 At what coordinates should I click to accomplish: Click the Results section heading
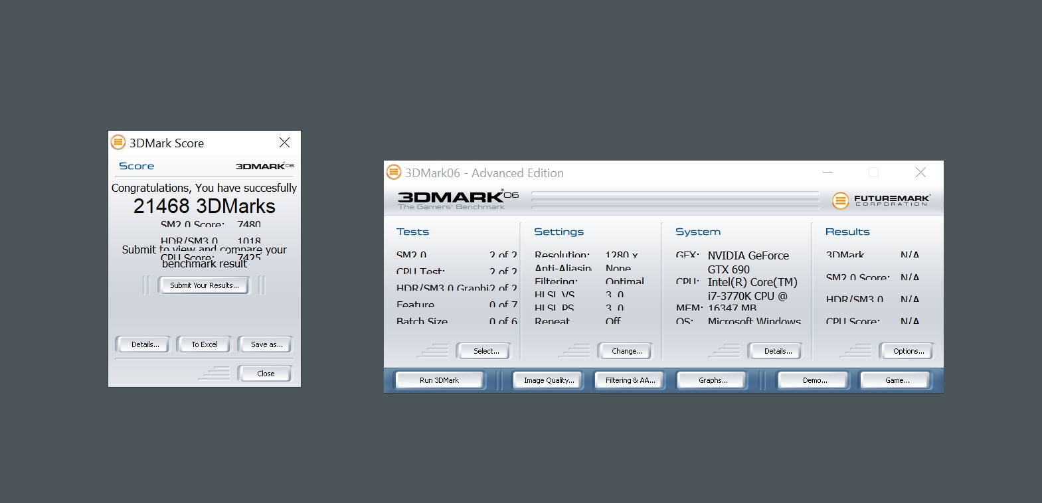(847, 232)
